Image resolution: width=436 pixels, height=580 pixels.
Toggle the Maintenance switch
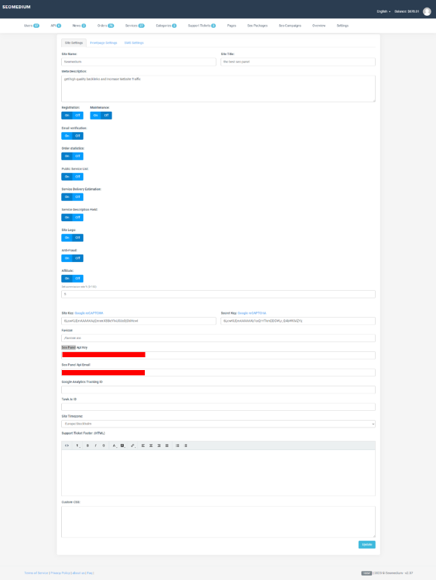point(101,116)
